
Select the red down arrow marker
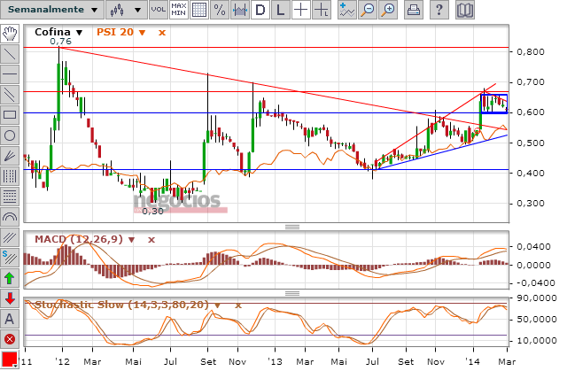click(10, 298)
